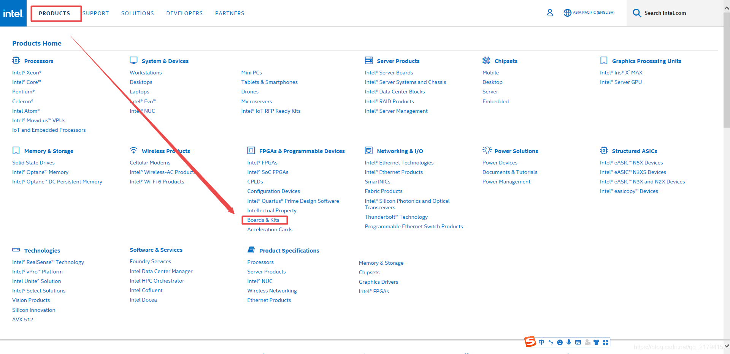Click the Product Specifications book icon

251,250
